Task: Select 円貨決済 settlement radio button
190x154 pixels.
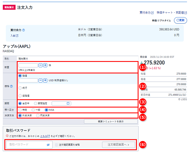Action: click(38, 116)
